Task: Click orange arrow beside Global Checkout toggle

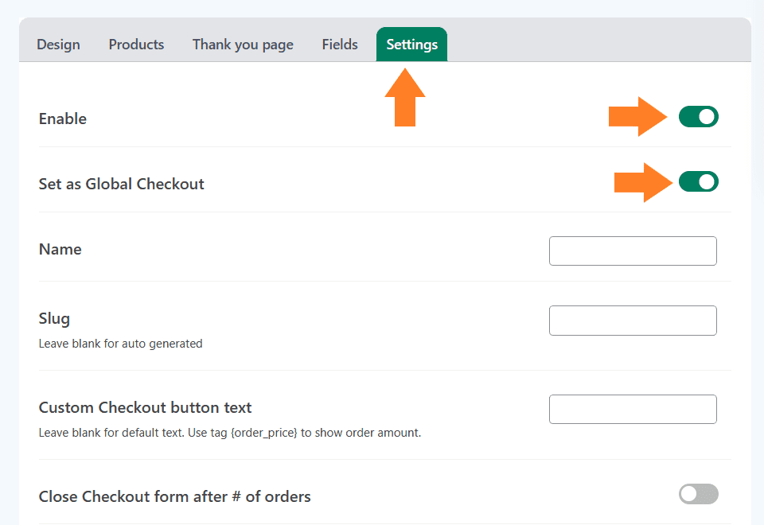Action: (644, 182)
